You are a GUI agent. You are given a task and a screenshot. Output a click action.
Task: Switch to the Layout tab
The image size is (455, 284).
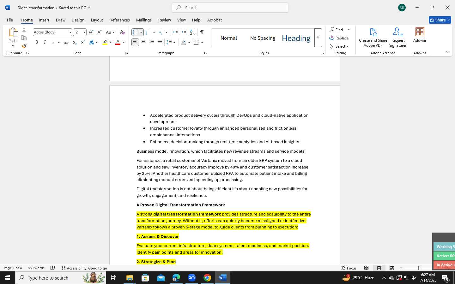click(97, 20)
